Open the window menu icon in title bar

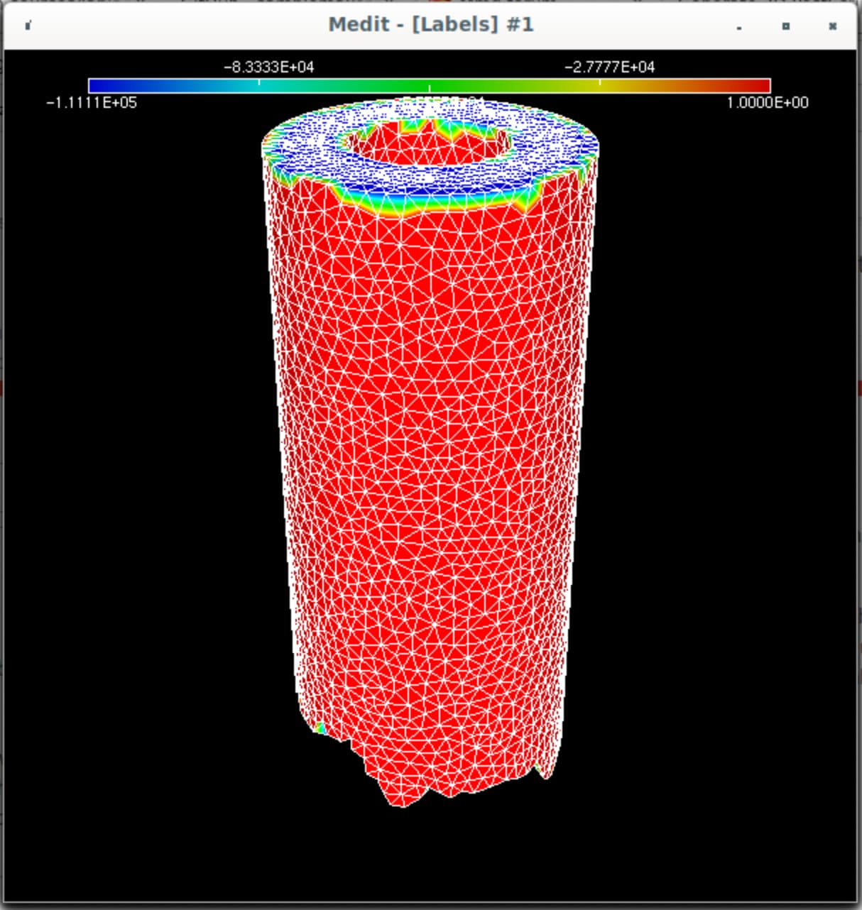click(x=28, y=26)
